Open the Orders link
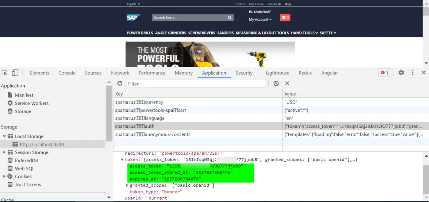Image resolution: width=429 pixels, height=202 pixels. click(241, 4)
